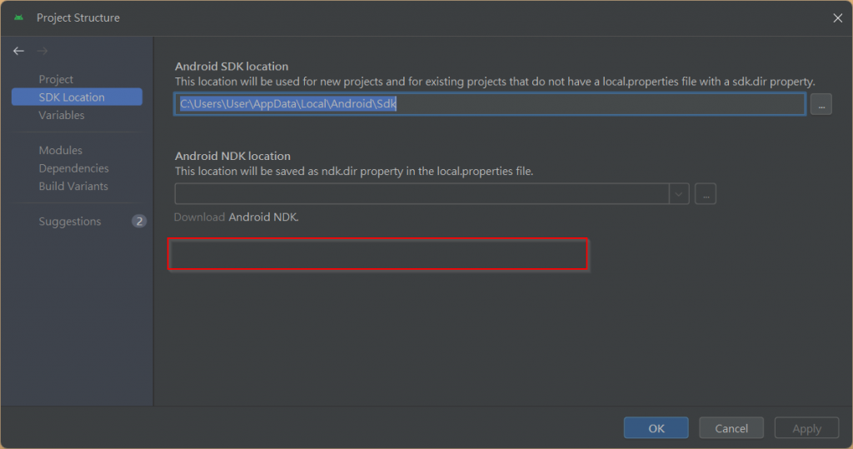This screenshot has height=449, width=853.
Task: Browse for the Android NDK location folder
Action: coord(706,194)
